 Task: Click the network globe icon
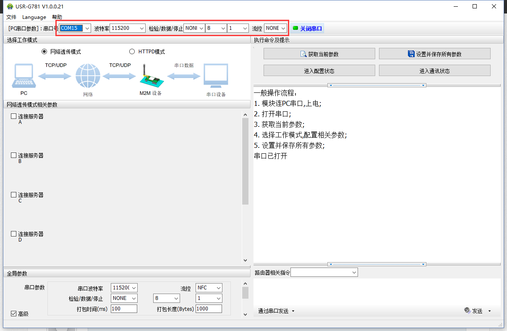[x=88, y=76]
